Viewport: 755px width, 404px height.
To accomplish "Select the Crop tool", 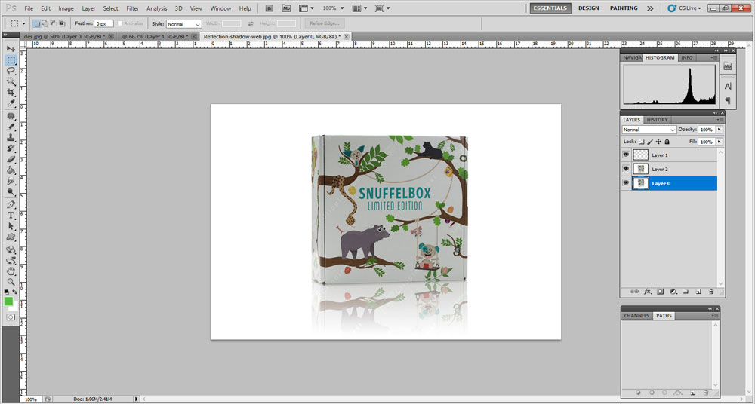I will click(11, 92).
